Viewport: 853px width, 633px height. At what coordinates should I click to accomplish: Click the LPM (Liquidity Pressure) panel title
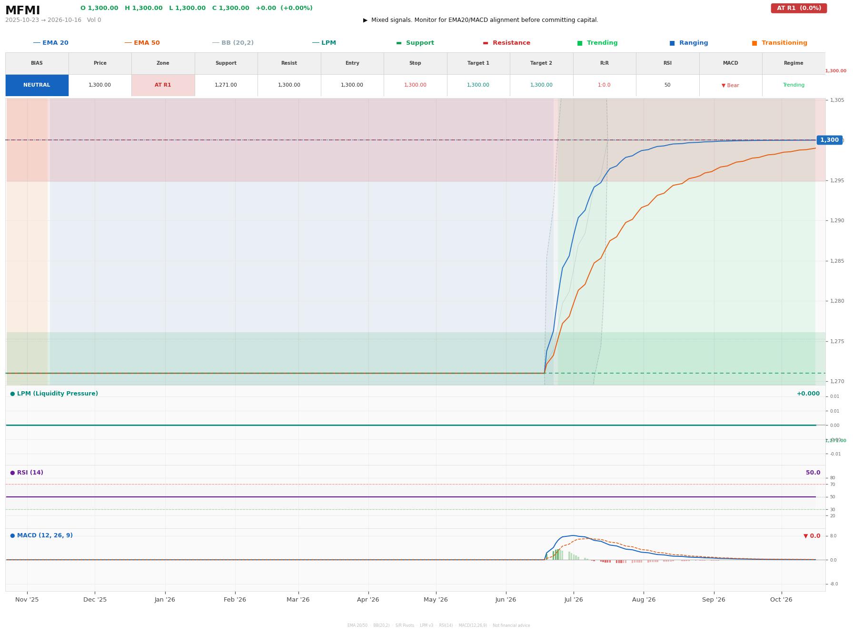(x=54, y=394)
